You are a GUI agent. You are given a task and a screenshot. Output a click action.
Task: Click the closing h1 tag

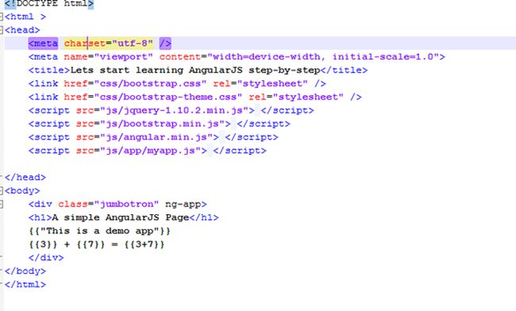tap(204, 217)
